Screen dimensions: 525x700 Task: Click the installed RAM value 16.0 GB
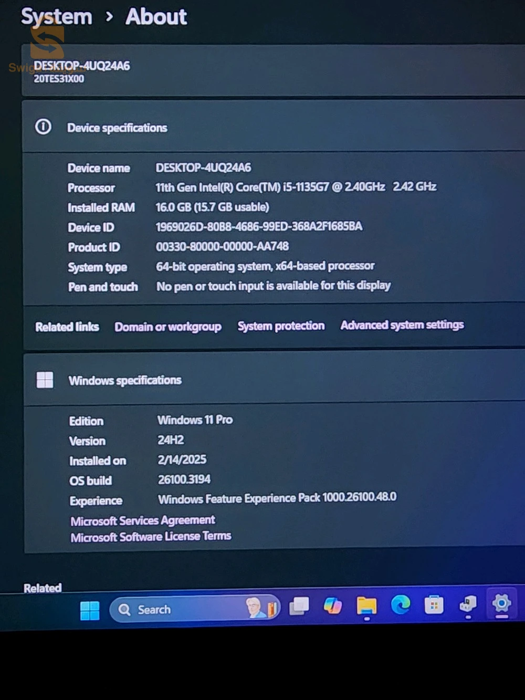pos(212,207)
